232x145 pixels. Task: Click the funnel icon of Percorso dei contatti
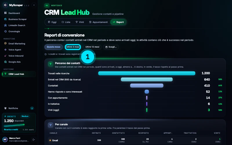50,64
